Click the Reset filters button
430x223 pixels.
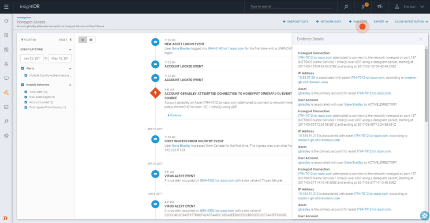coord(63,40)
